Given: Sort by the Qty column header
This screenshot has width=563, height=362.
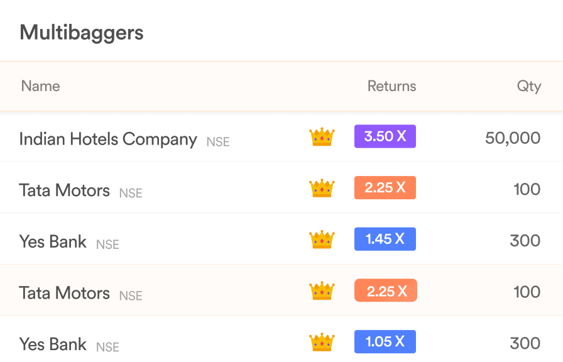Looking at the screenshot, I should coord(529,87).
